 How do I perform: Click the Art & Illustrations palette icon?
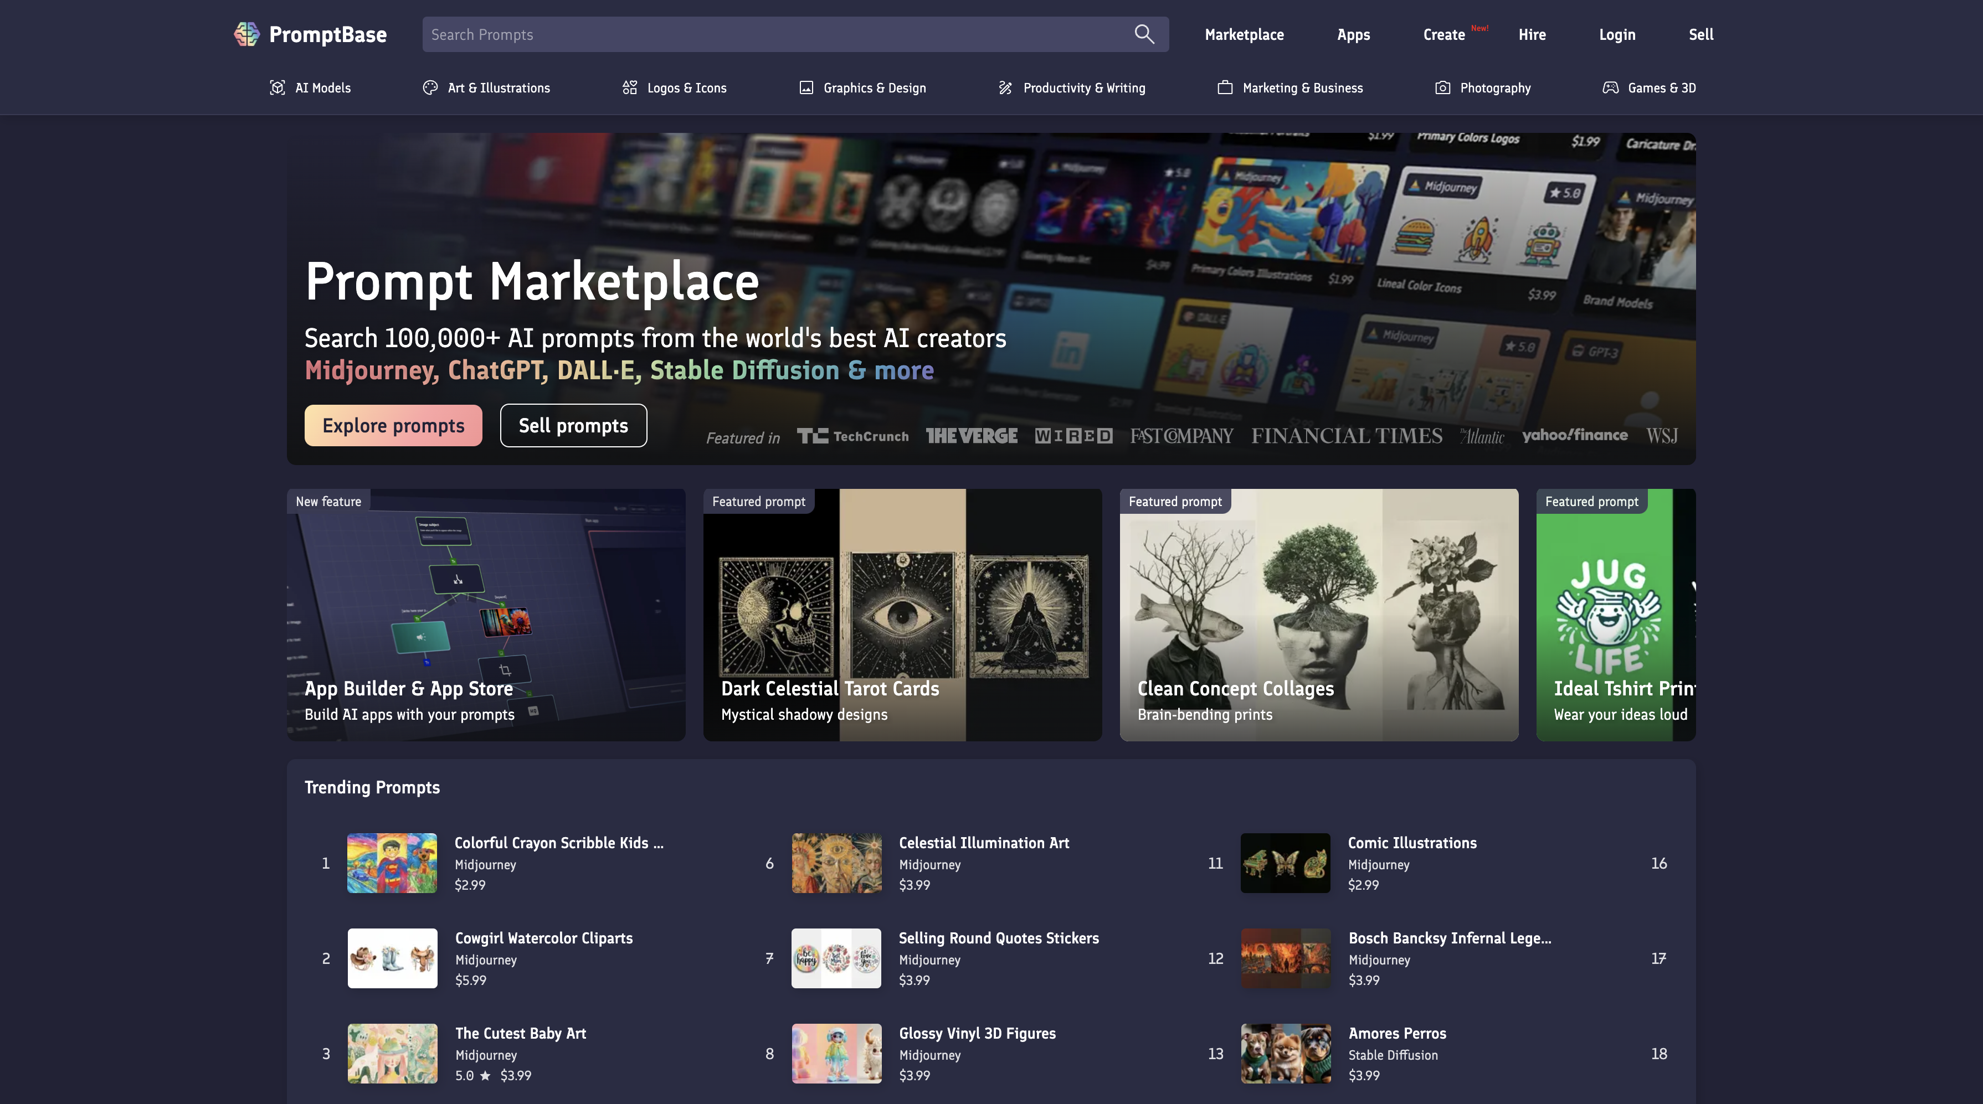click(430, 87)
